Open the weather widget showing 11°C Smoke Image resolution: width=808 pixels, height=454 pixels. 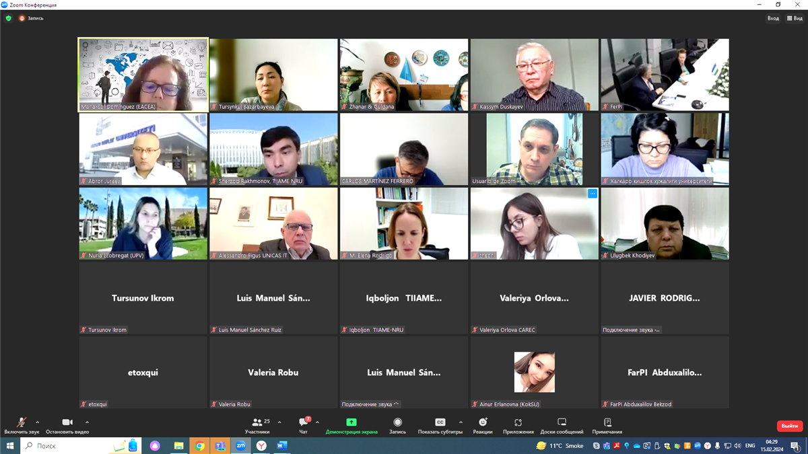[x=560, y=446]
